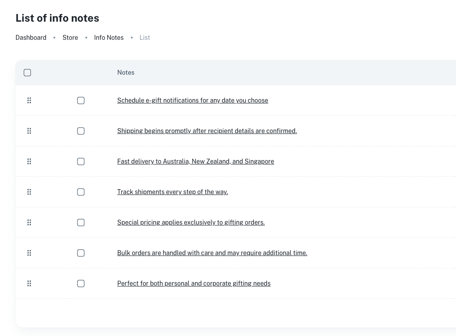This screenshot has height=336, width=456.
Task: Click drag handle for 'Track shipments' row
Action: click(x=29, y=192)
